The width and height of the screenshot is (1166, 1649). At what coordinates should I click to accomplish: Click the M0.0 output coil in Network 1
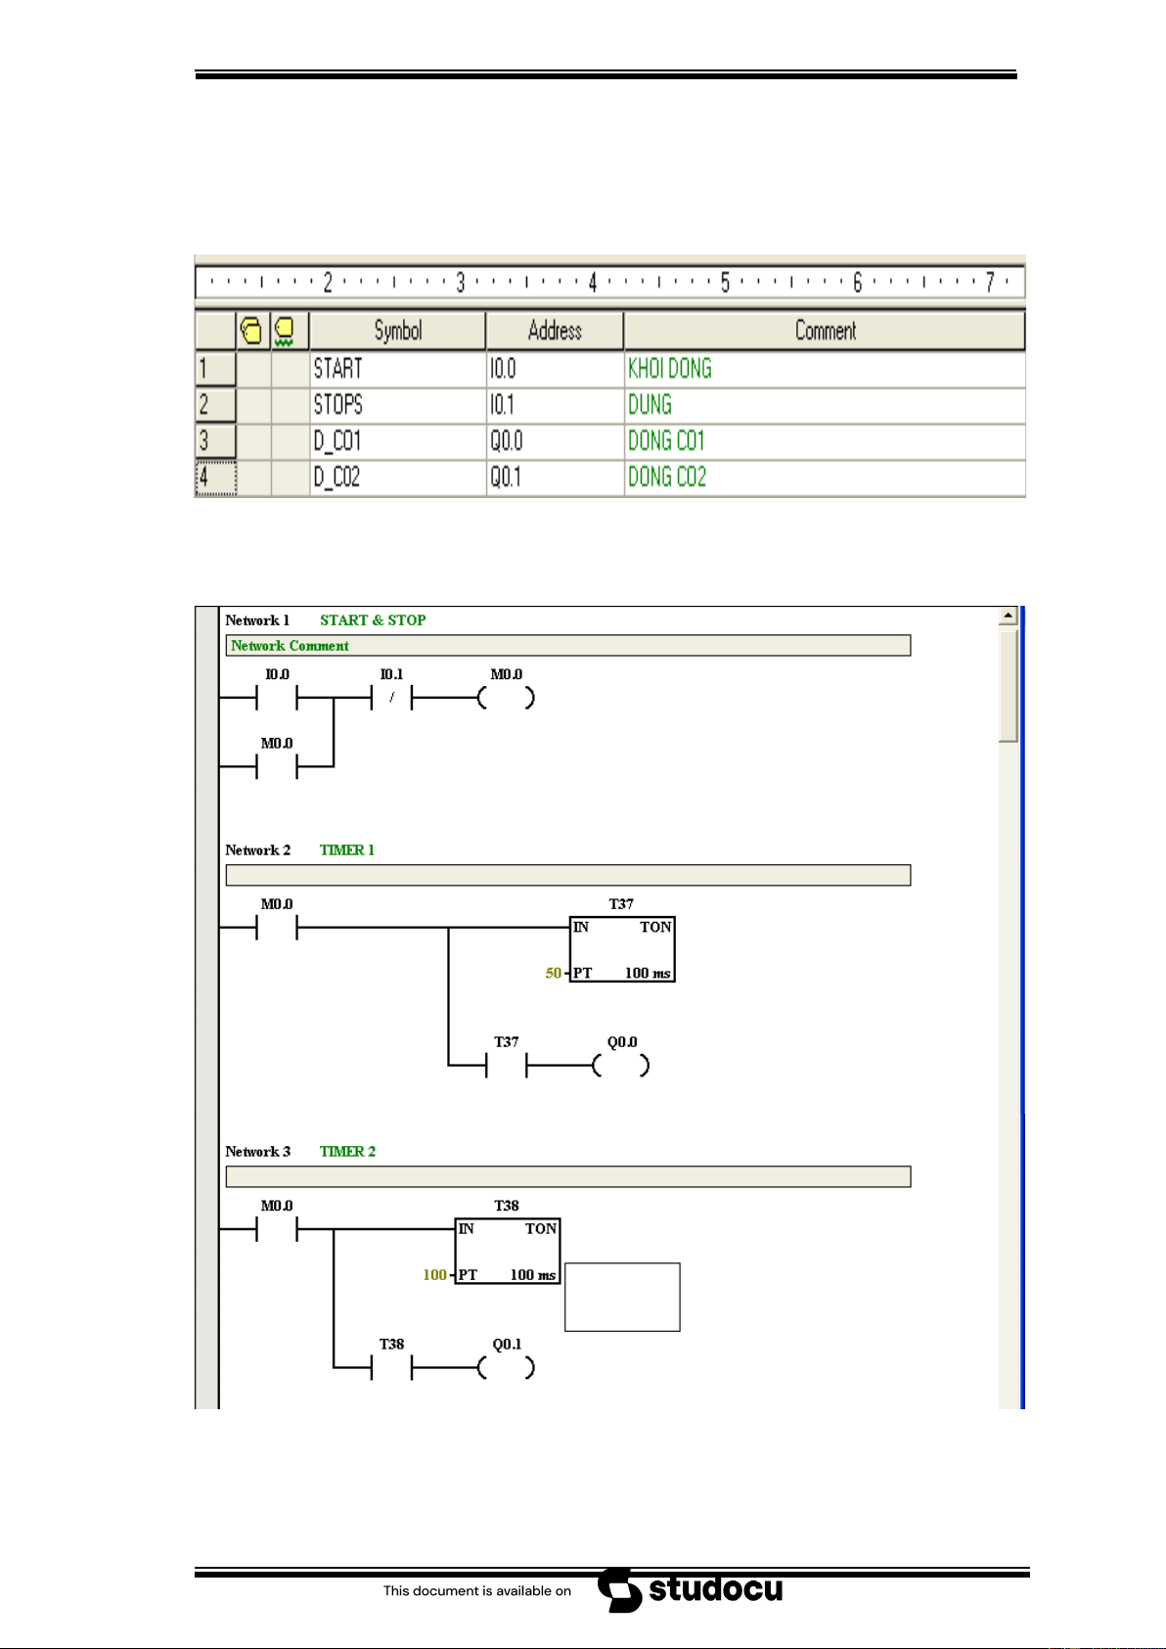click(x=506, y=698)
